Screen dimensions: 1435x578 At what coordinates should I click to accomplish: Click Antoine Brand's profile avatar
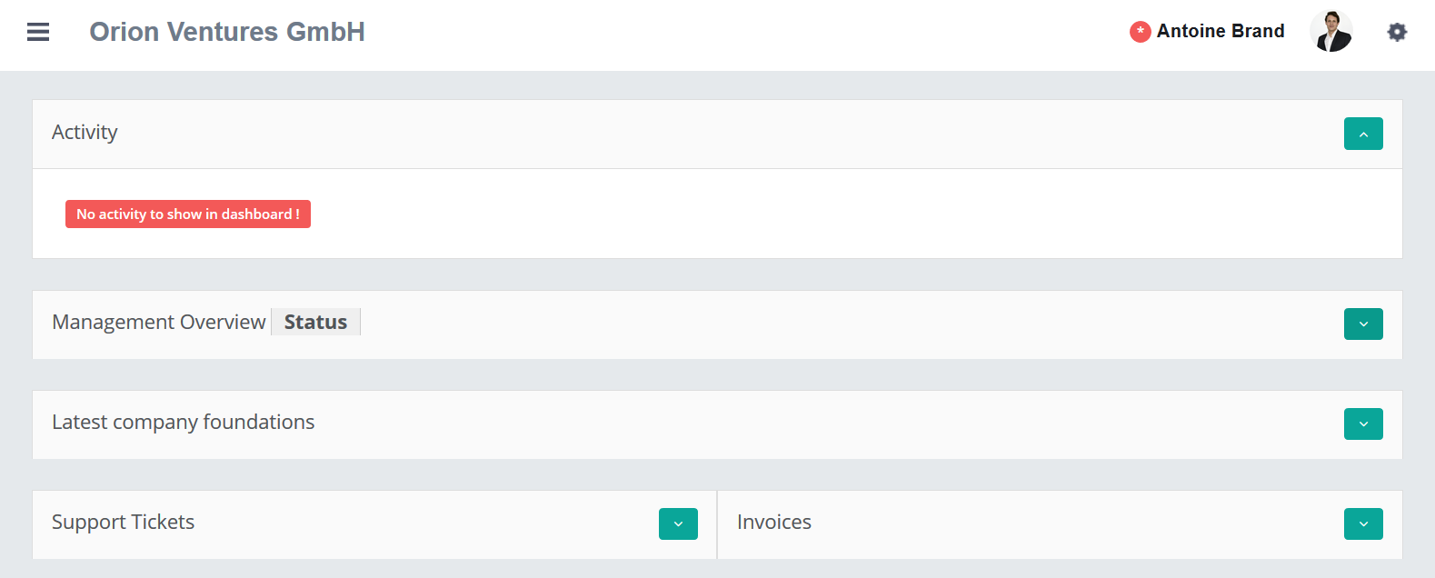click(x=1331, y=32)
